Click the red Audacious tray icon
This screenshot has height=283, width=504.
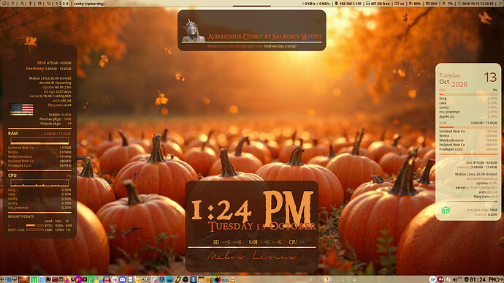(440, 279)
